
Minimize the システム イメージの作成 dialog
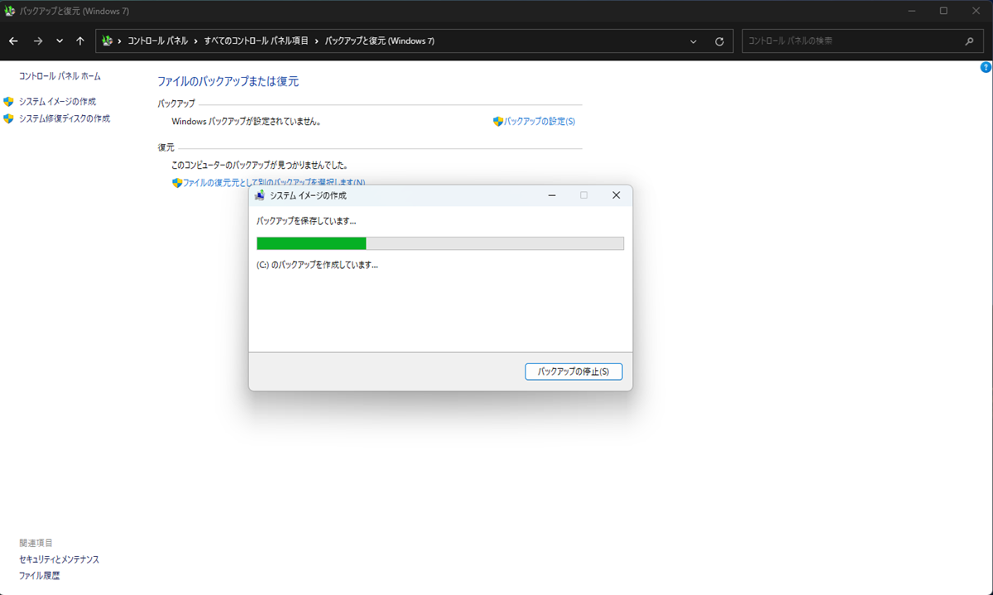(552, 195)
